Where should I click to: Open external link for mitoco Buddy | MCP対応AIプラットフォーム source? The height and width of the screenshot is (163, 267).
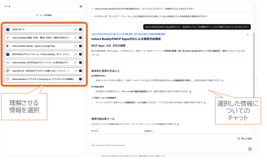(x=75, y=63)
